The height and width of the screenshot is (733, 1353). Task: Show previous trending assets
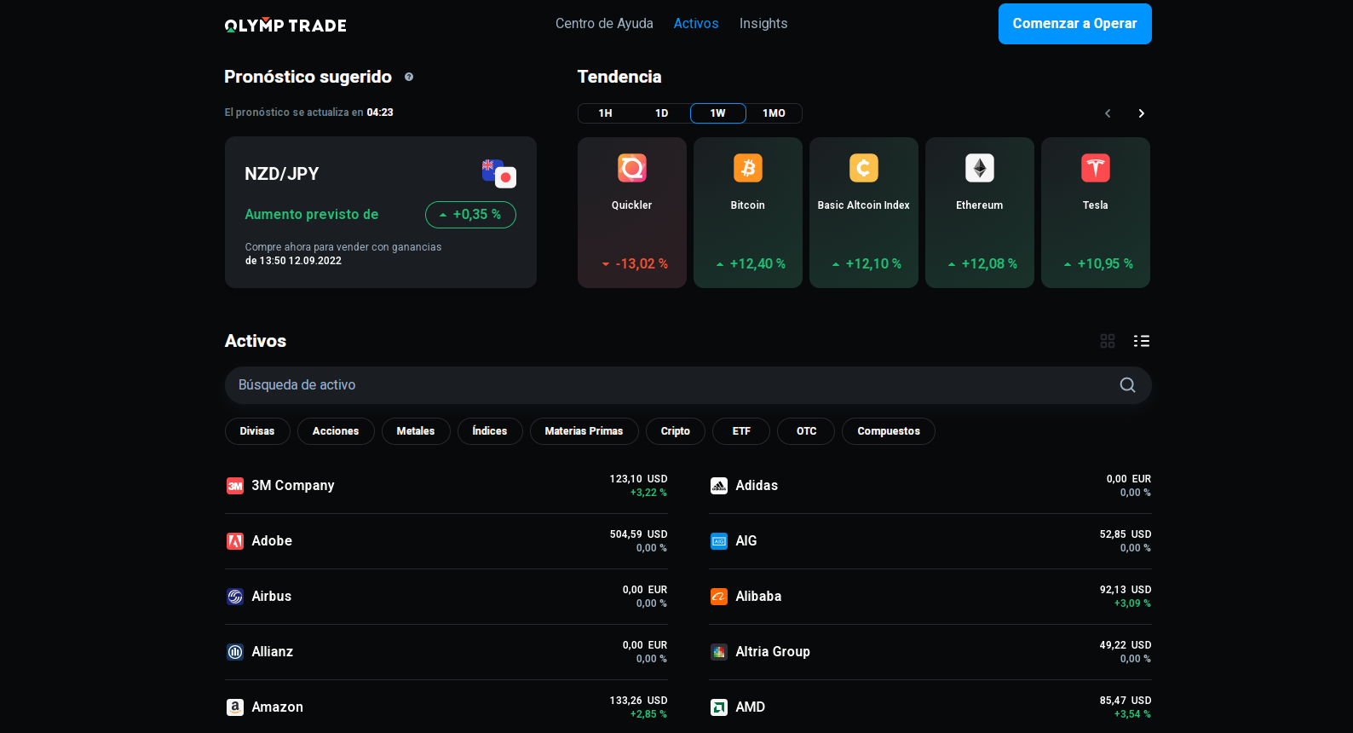pyautogui.click(x=1108, y=113)
